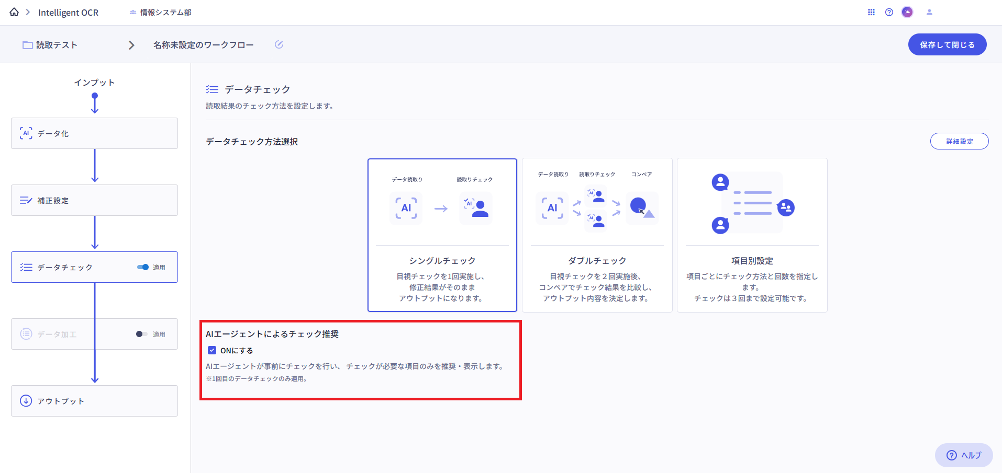Open the 情報システム部 organization selector

point(161,12)
